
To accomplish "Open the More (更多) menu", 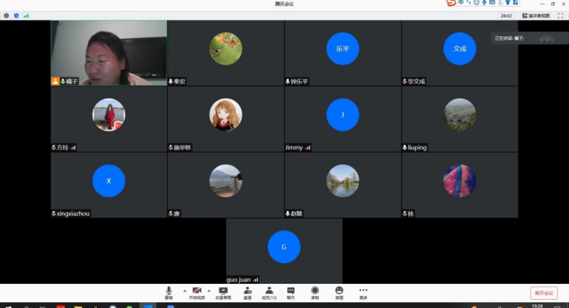I will 363,292.
